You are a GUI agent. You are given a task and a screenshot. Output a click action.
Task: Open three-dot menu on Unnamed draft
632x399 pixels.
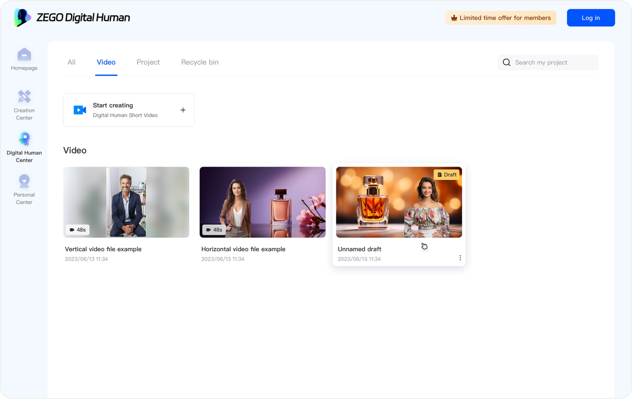(460, 258)
